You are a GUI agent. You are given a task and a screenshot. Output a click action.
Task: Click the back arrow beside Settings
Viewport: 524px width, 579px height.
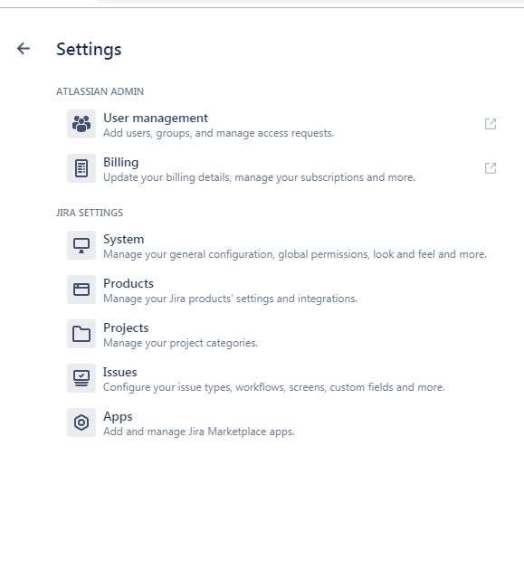tap(24, 48)
